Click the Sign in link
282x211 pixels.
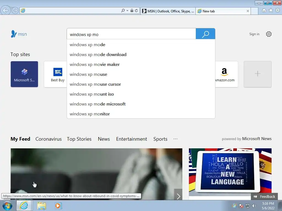point(254,34)
